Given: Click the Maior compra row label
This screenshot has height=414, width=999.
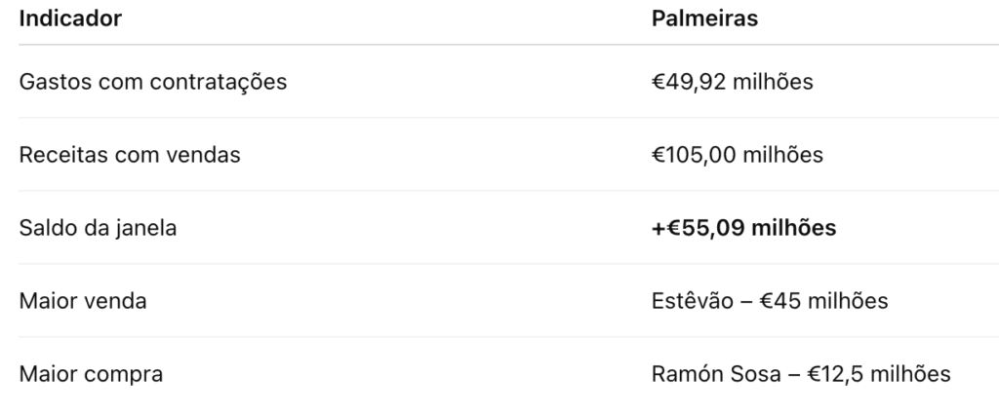Looking at the screenshot, I should [x=91, y=374].
